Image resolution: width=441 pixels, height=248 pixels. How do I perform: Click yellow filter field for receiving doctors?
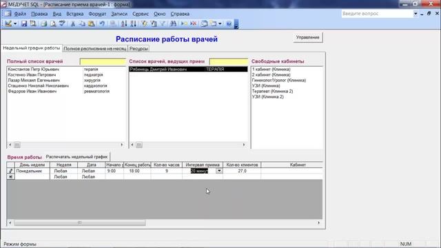229,61
